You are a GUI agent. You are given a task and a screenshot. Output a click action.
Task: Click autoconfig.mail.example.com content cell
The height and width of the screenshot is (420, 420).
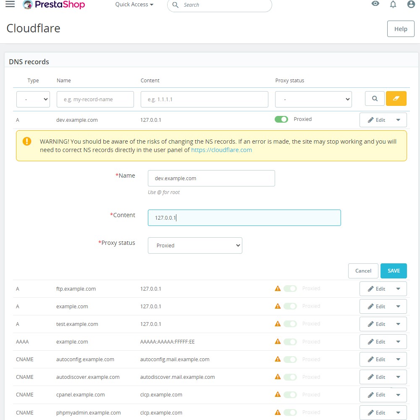pos(175,360)
